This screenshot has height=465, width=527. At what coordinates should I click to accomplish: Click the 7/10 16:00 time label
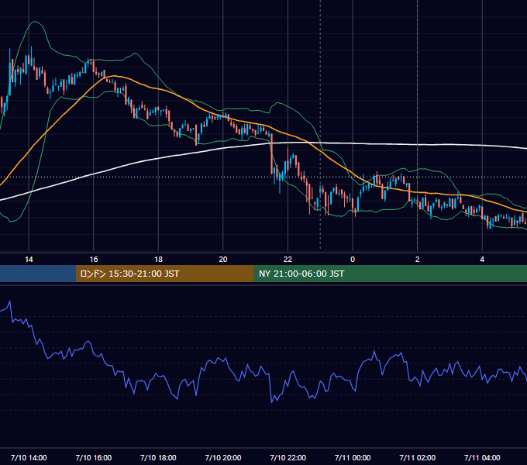click(x=94, y=457)
